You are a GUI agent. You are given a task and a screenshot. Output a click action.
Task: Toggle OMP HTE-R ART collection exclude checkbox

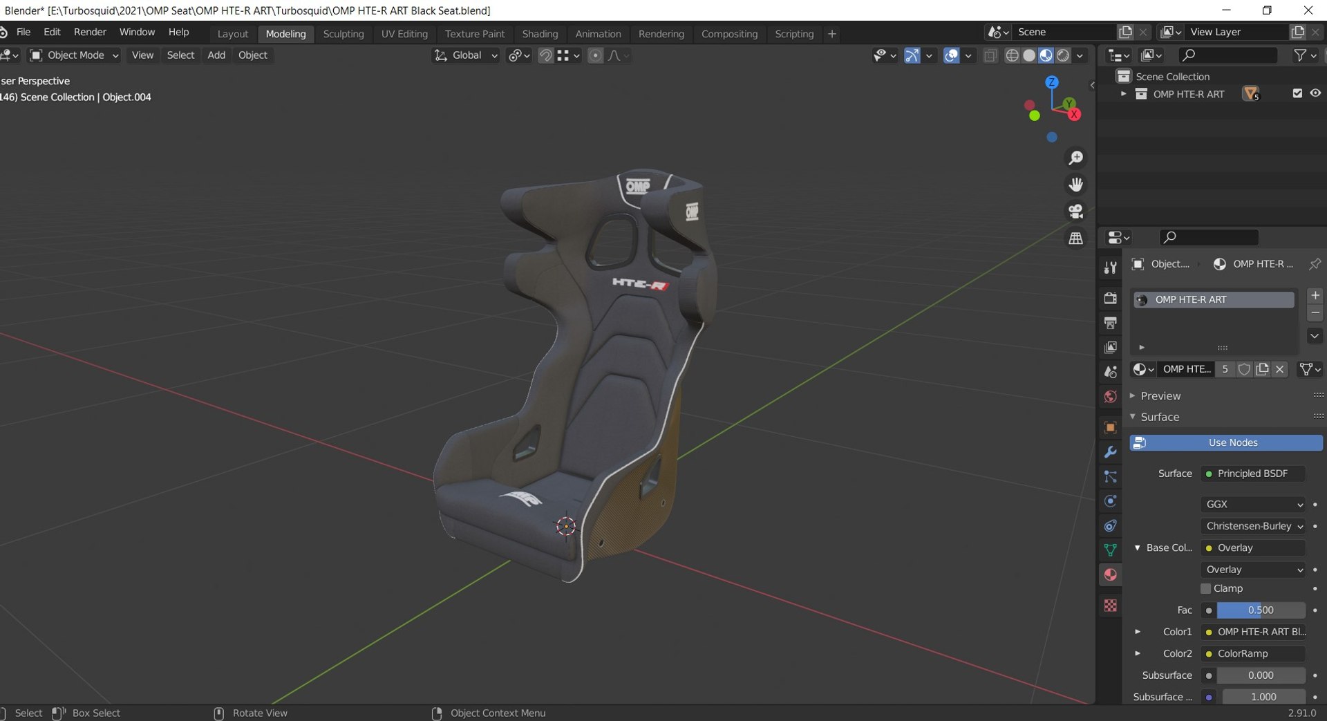(1297, 93)
